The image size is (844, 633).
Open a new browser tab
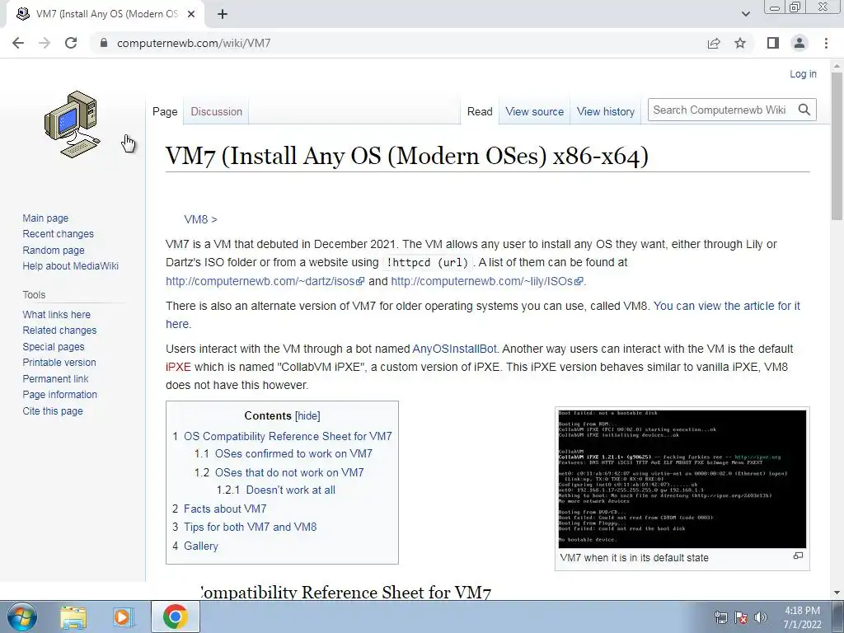pos(223,14)
